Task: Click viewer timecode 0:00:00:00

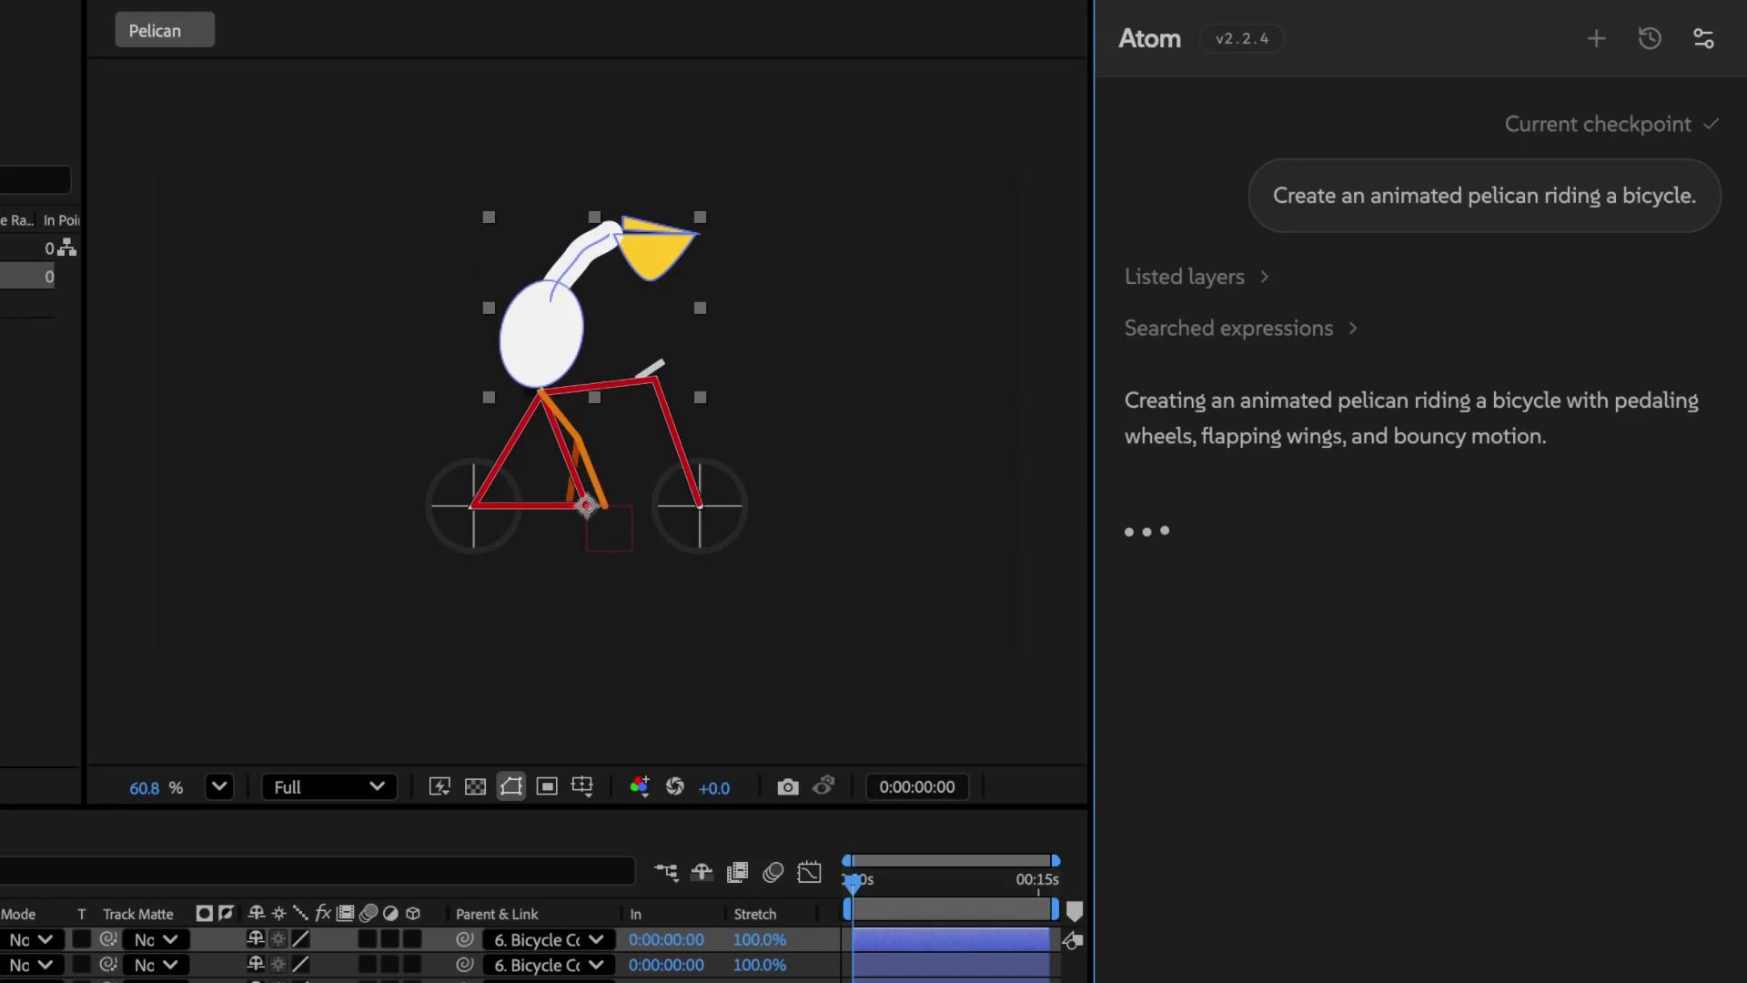Action: click(x=917, y=787)
